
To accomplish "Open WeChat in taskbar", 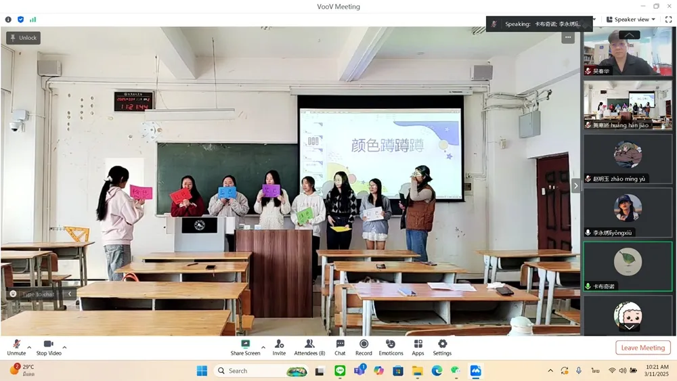I will point(456,371).
